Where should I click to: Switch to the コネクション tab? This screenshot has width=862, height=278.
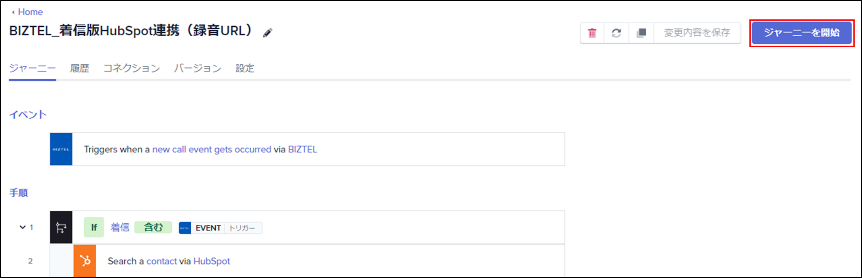tap(132, 68)
